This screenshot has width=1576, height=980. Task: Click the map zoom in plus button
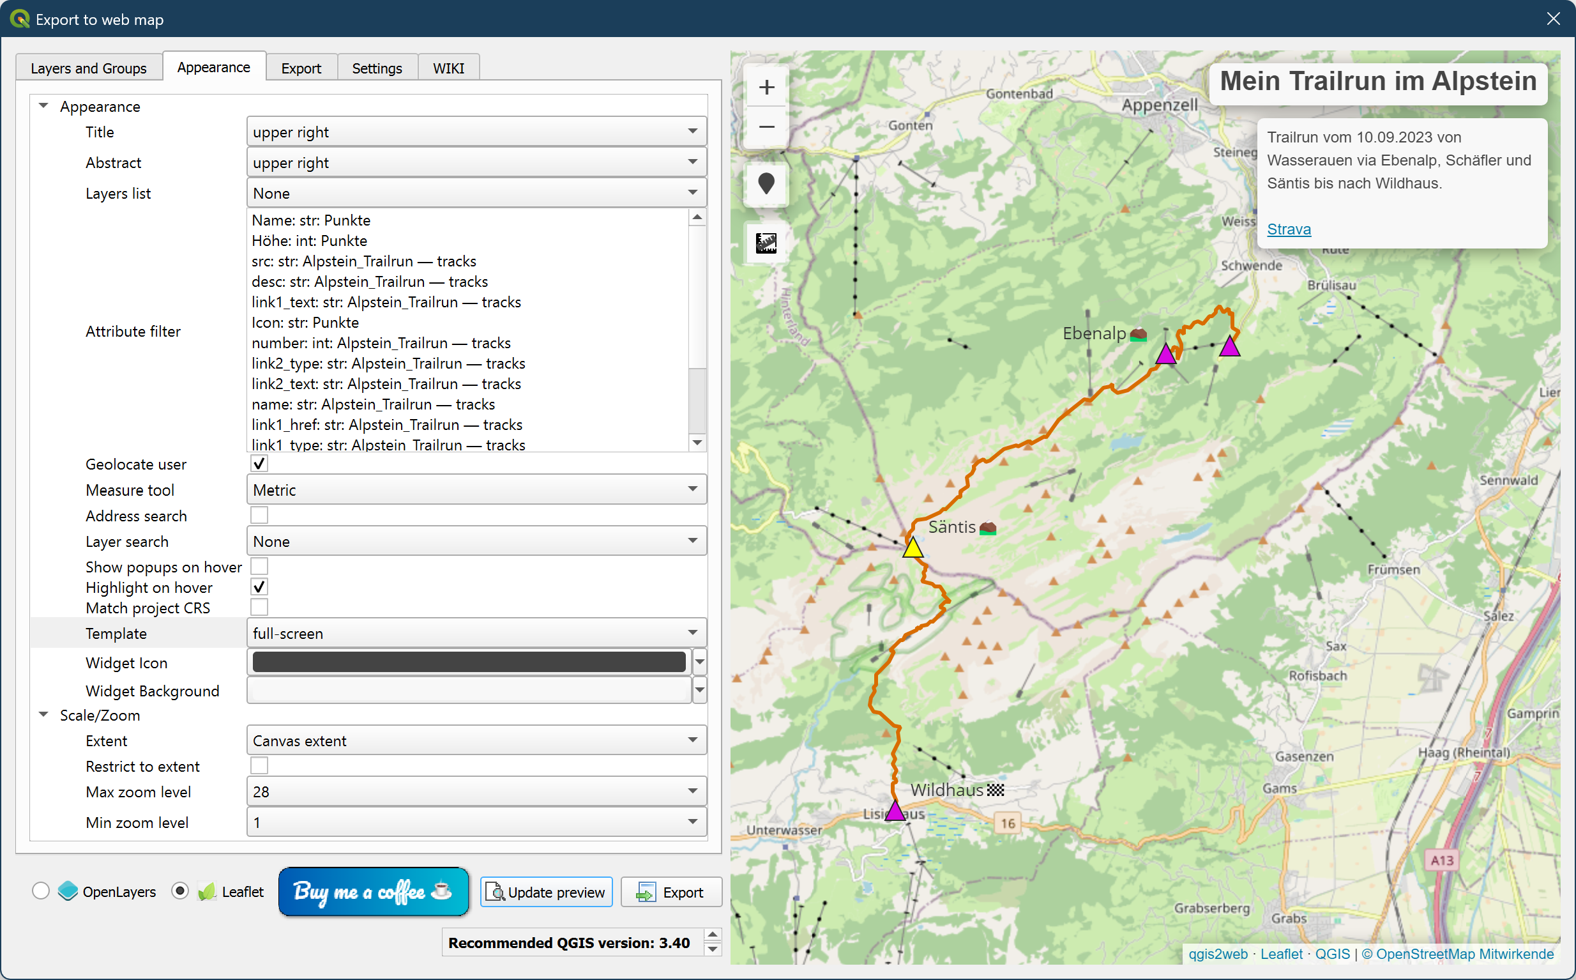point(766,87)
